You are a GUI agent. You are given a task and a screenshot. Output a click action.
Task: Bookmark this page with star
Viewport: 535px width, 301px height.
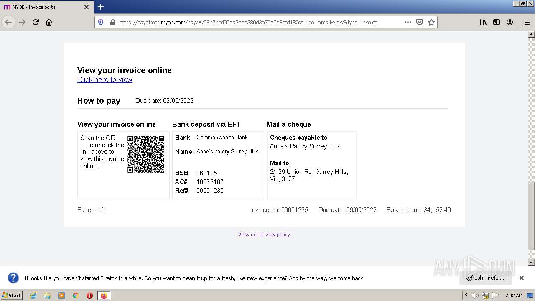(431, 22)
